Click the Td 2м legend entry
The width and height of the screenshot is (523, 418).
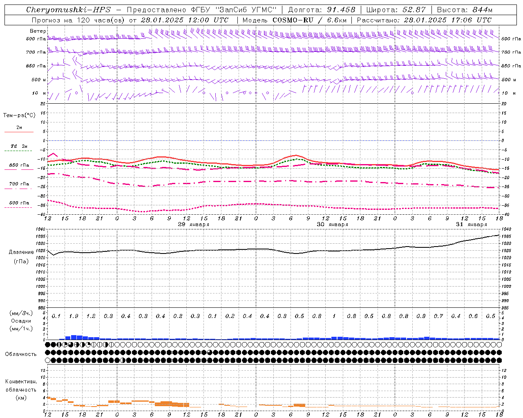point(19,146)
